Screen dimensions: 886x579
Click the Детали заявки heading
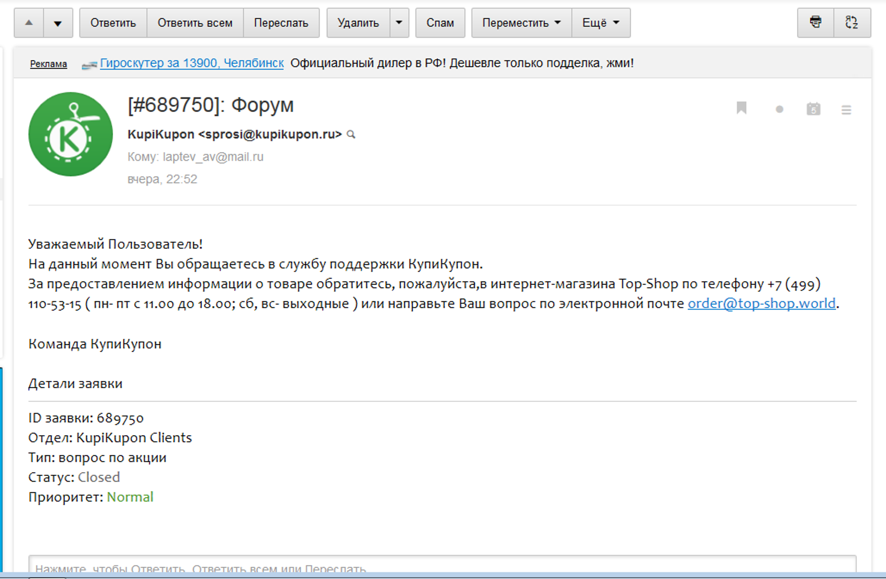point(75,384)
